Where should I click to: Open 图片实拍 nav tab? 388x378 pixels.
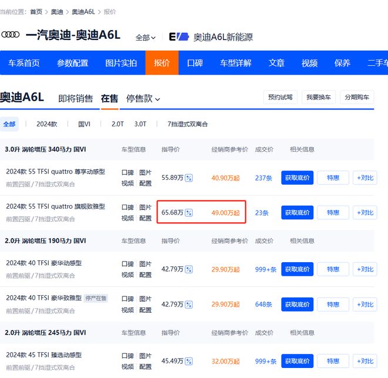pyautogui.click(x=121, y=63)
